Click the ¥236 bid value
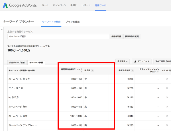Viewport: 171px width, 131px height. point(130,88)
